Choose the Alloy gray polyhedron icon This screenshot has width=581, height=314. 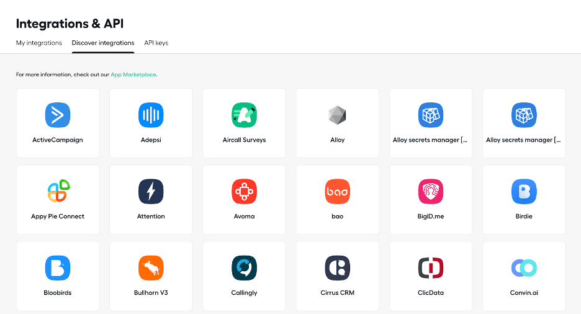coord(337,115)
